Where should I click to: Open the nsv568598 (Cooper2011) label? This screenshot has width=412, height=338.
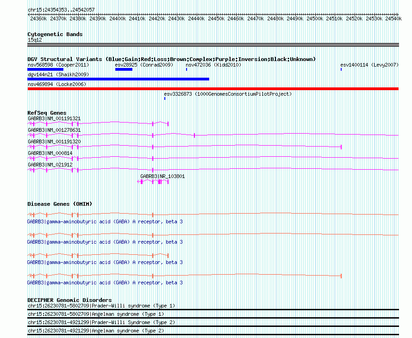[x=58, y=65]
